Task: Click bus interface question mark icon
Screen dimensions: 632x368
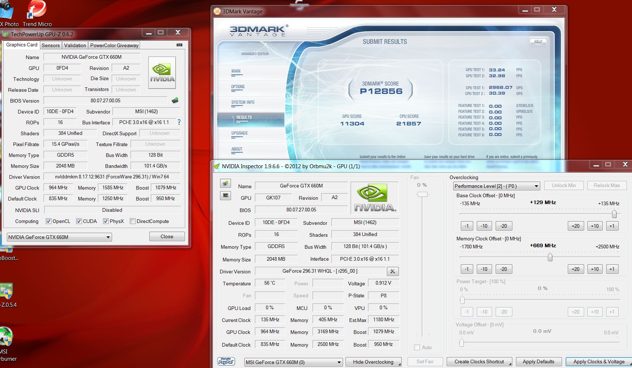Action: (x=179, y=122)
